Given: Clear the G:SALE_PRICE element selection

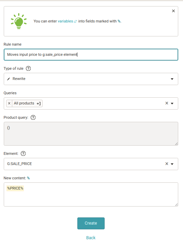Looking at the screenshot, I should (167, 164).
